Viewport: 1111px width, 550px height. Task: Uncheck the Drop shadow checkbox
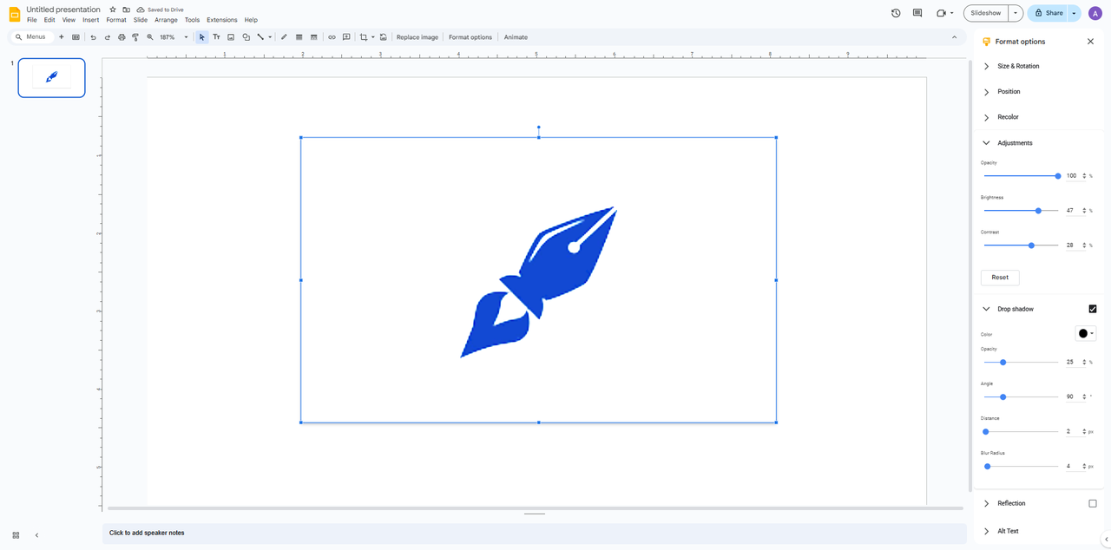pos(1093,309)
